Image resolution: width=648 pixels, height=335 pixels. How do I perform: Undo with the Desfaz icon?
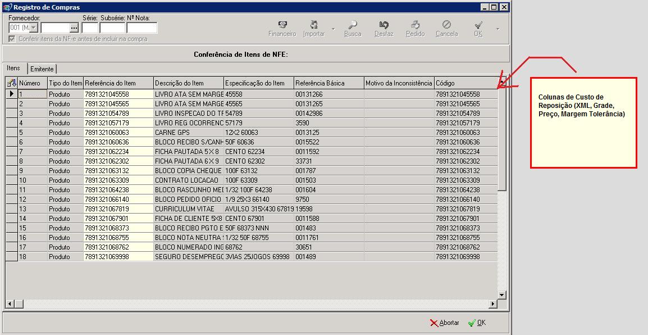(x=384, y=25)
